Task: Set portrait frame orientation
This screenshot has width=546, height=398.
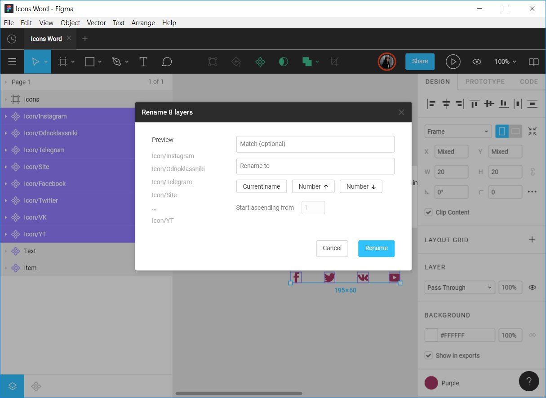Action: [x=502, y=131]
